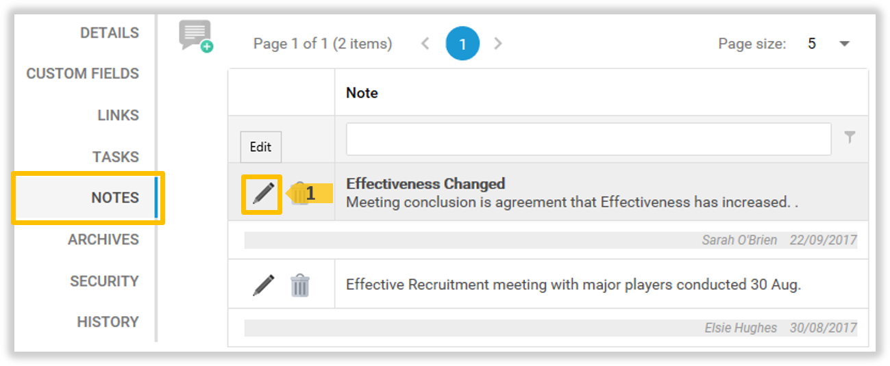Screen dimensions: 890x366
Task: Click the add new note icon
Action: 196,36
